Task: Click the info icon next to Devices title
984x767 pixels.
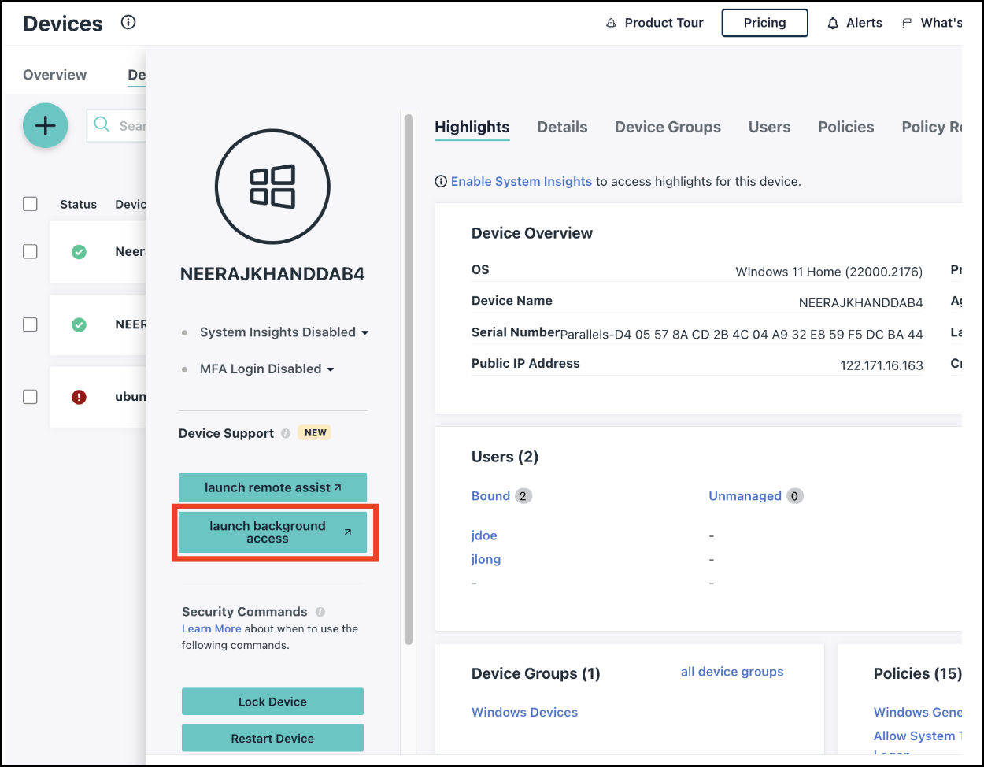Action: 128,23
